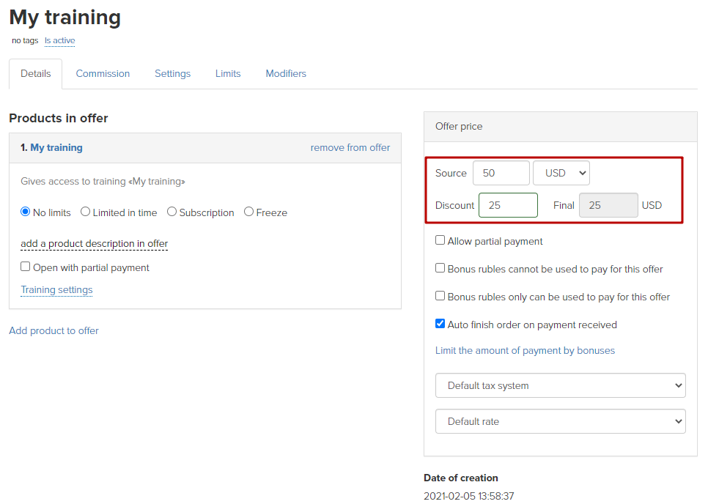This screenshot has height=504, width=708.
Task: Disable Auto finish order on payment received
Action: tap(440, 324)
